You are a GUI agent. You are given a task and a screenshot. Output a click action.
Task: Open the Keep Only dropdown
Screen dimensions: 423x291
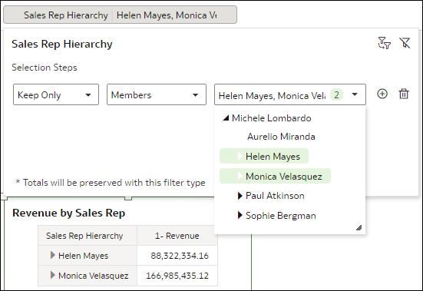[x=56, y=94]
